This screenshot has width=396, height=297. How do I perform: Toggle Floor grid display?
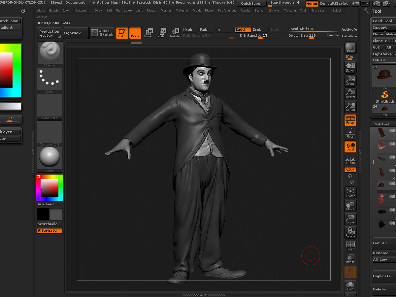[350, 134]
